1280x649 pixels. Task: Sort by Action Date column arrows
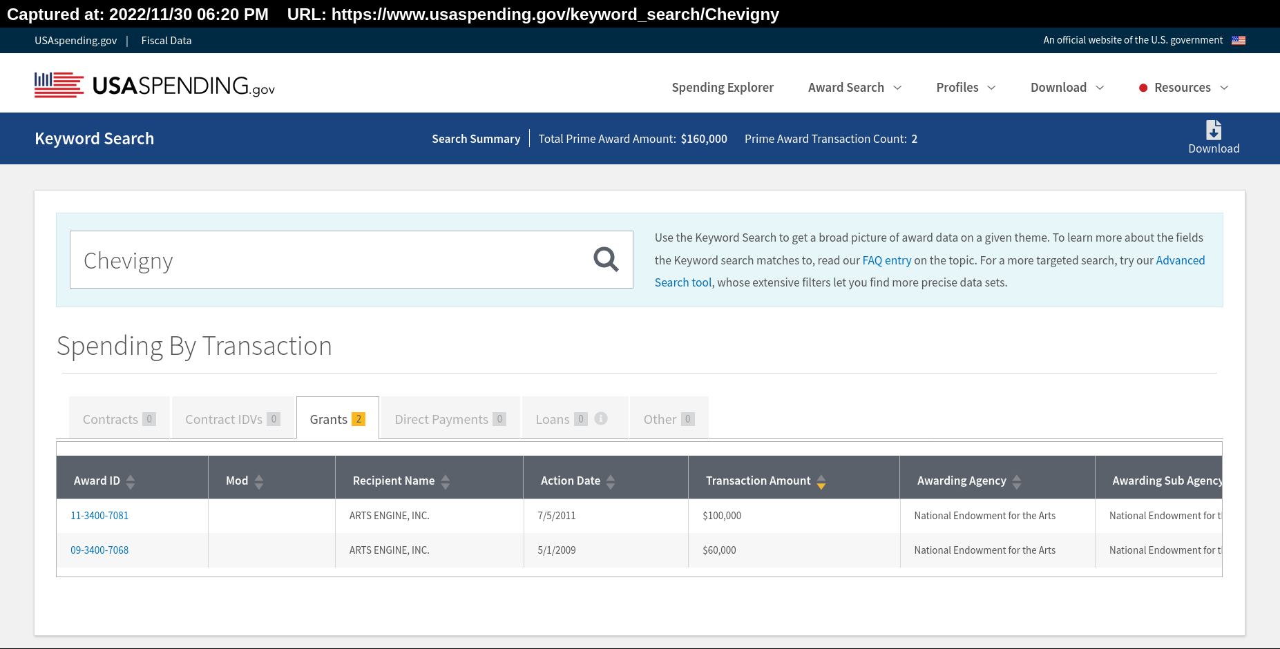(x=611, y=481)
